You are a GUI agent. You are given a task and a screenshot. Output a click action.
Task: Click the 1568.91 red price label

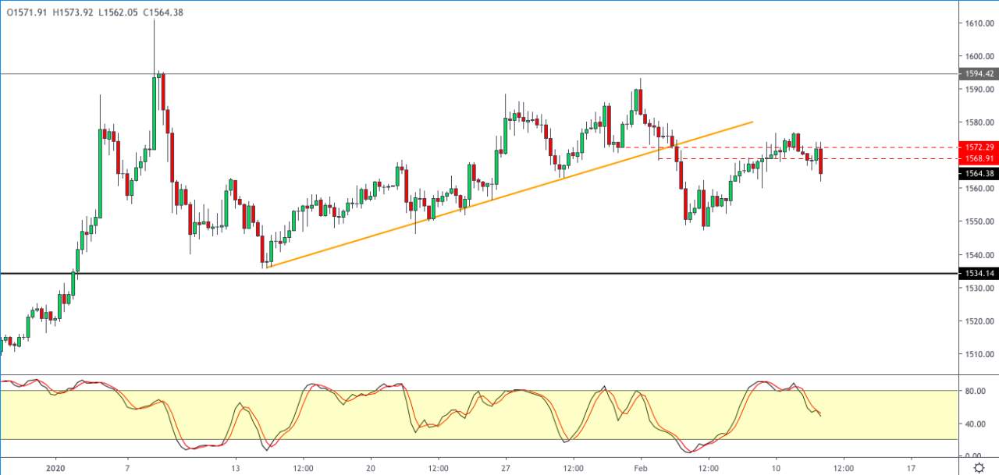point(979,158)
